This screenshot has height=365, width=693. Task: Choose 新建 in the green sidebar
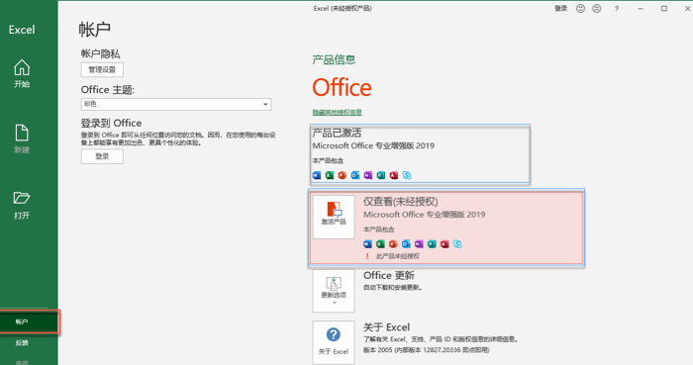pyautogui.click(x=22, y=139)
